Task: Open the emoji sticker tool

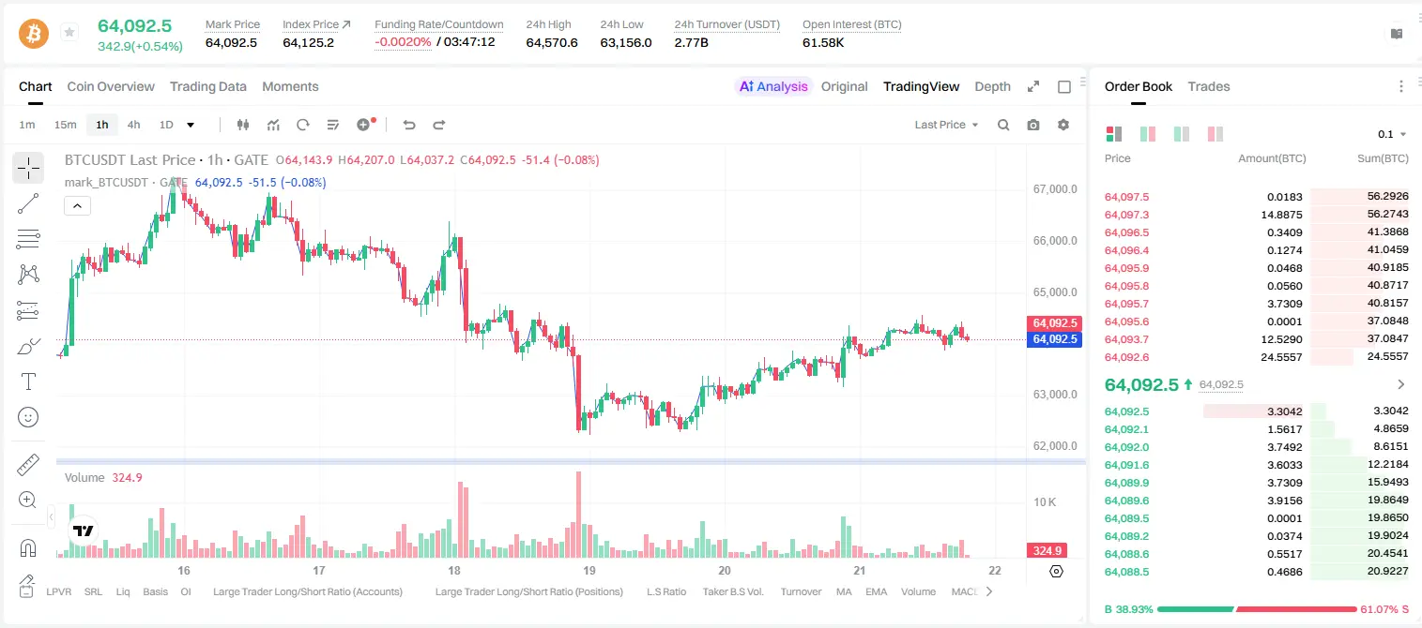Action: (28, 417)
